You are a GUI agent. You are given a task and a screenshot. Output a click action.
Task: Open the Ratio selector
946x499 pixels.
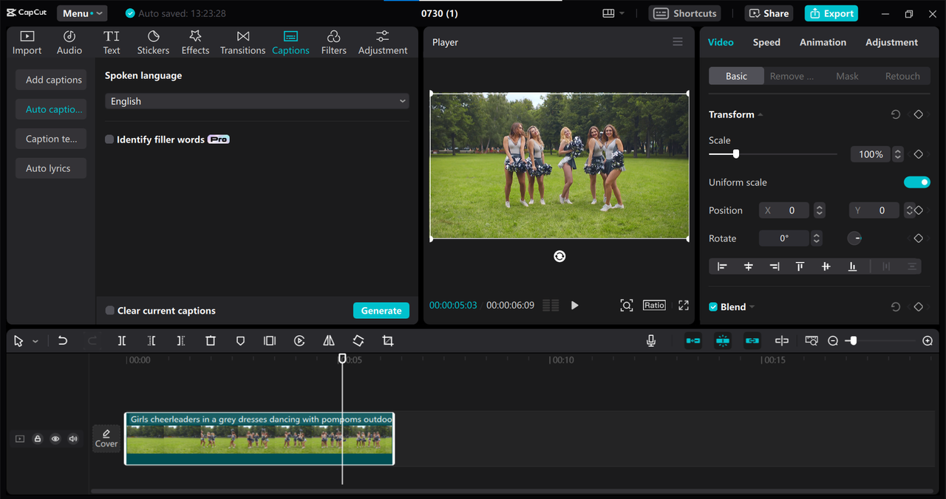pyautogui.click(x=654, y=306)
